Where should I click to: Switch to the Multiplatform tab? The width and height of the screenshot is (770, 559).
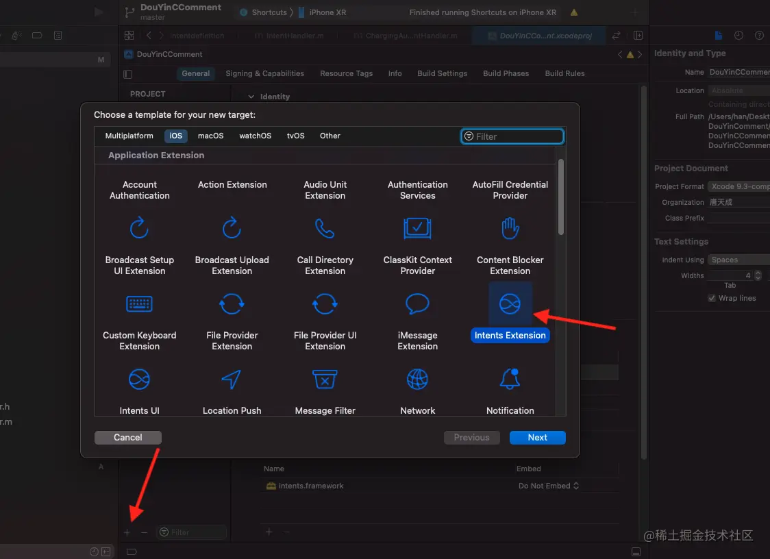click(x=129, y=136)
